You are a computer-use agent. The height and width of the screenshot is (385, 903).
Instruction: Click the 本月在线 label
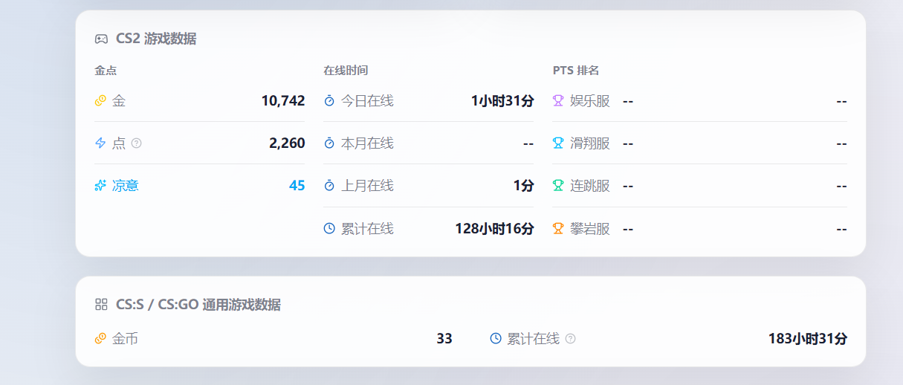[367, 143]
